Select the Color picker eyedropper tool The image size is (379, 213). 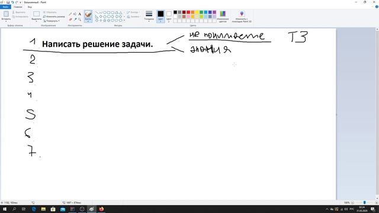point(75,20)
